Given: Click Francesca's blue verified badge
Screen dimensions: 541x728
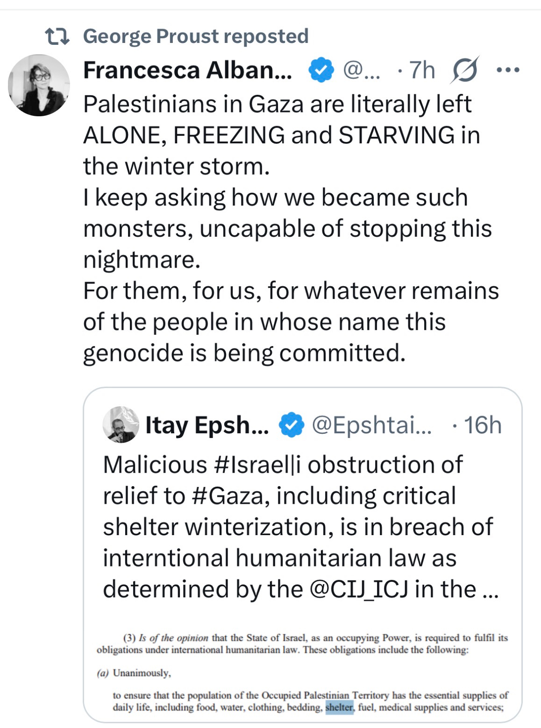Looking at the screenshot, I should [321, 71].
